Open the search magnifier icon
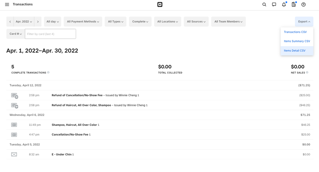Viewport: 319px width, 172px height. click(264, 4)
